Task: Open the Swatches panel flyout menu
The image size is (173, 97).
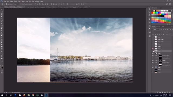Action: pyautogui.click(x=172, y=8)
